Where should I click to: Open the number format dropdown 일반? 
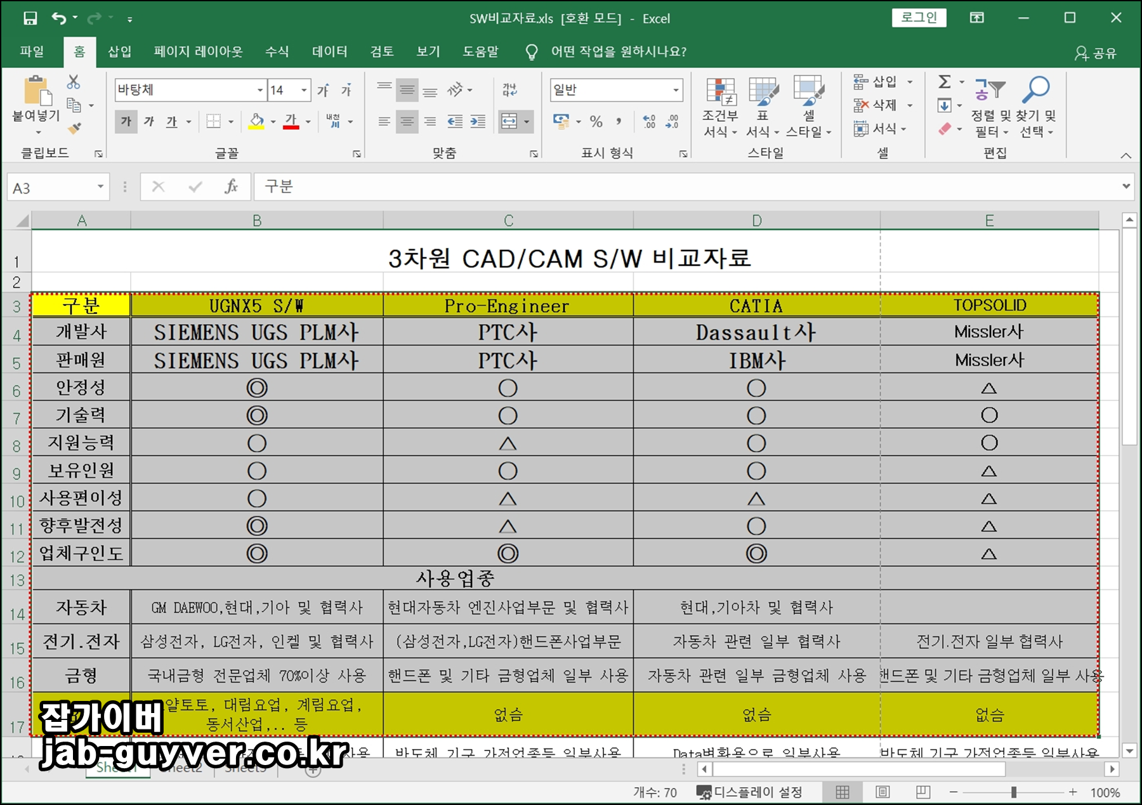676,90
